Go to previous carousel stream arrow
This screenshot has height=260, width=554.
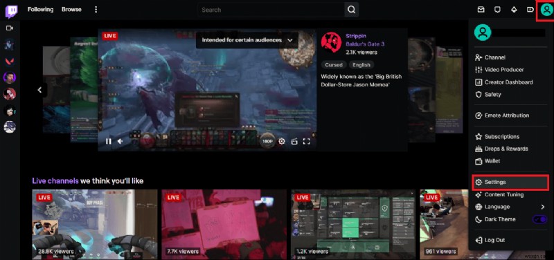point(40,90)
